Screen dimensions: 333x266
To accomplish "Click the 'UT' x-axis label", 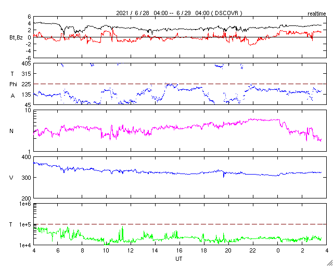I will pyautogui.click(x=179, y=259).
